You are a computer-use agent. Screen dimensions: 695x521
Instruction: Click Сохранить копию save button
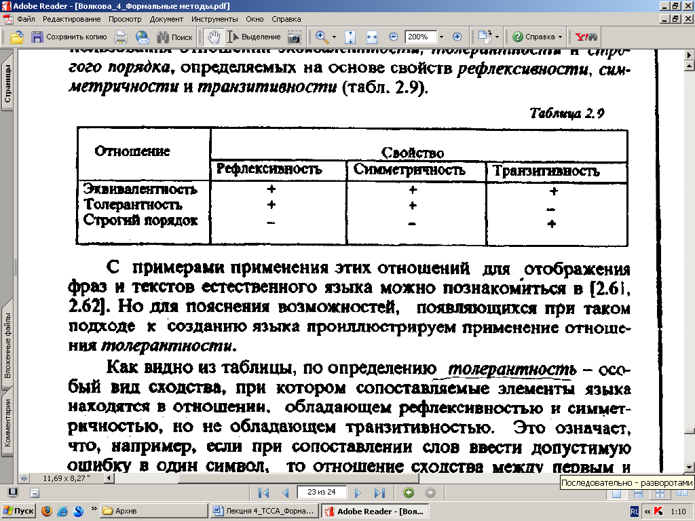pyautogui.click(x=69, y=37)
